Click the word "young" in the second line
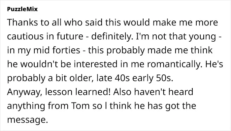Image resolution: width=231 pixels, height=131 pixels. click(202, 37)
